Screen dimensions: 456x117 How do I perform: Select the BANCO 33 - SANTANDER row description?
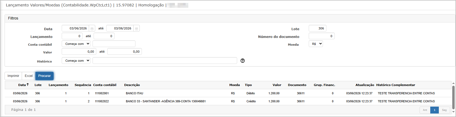[166, 101]
